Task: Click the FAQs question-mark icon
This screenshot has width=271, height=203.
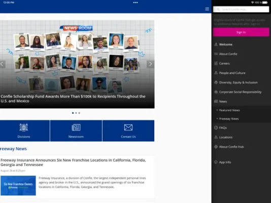Action: [x=216, y=128]
